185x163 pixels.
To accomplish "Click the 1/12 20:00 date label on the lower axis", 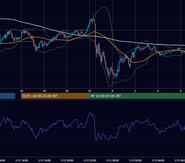I will point(67,160).
